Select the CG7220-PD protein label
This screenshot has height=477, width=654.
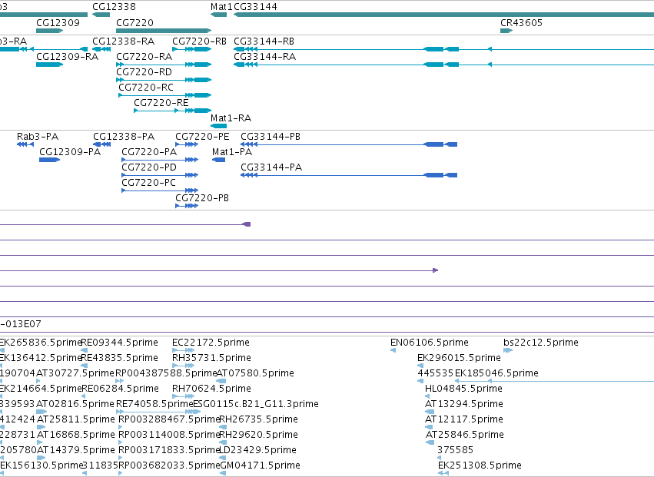click(149, 167)
